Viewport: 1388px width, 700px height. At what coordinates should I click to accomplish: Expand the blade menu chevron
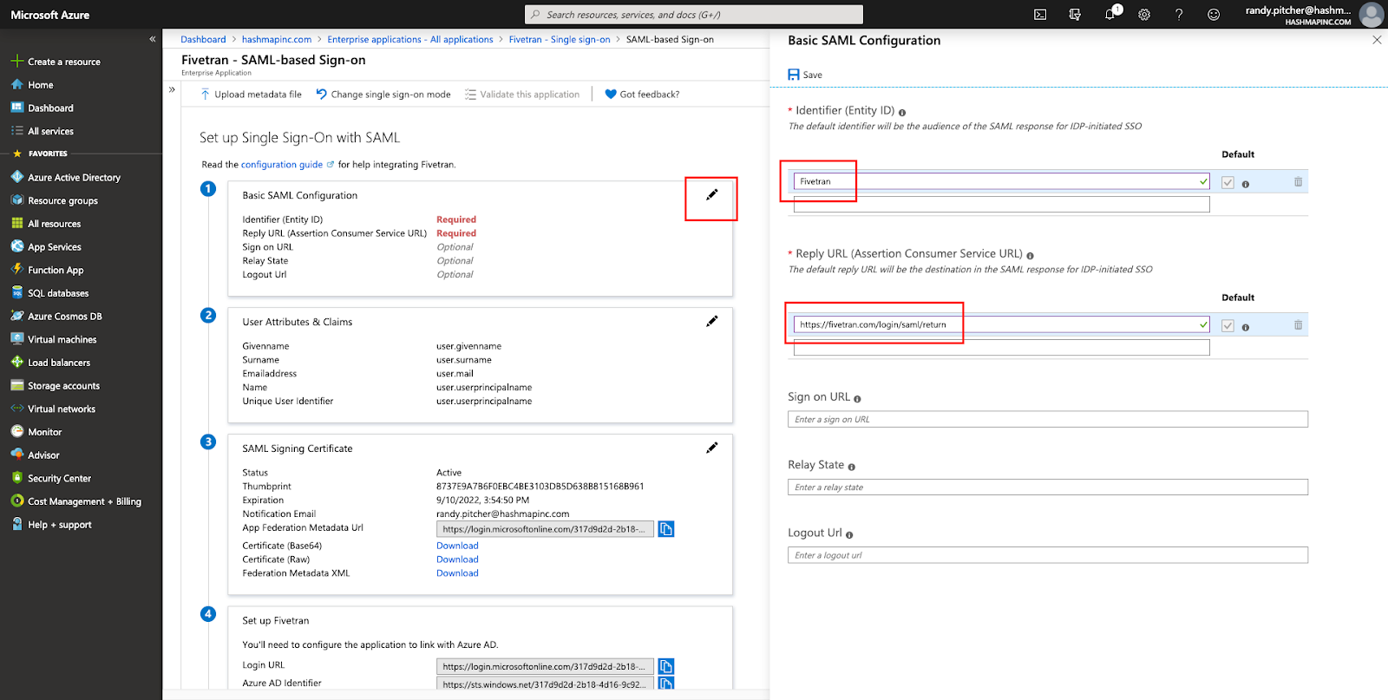point(172,89)
